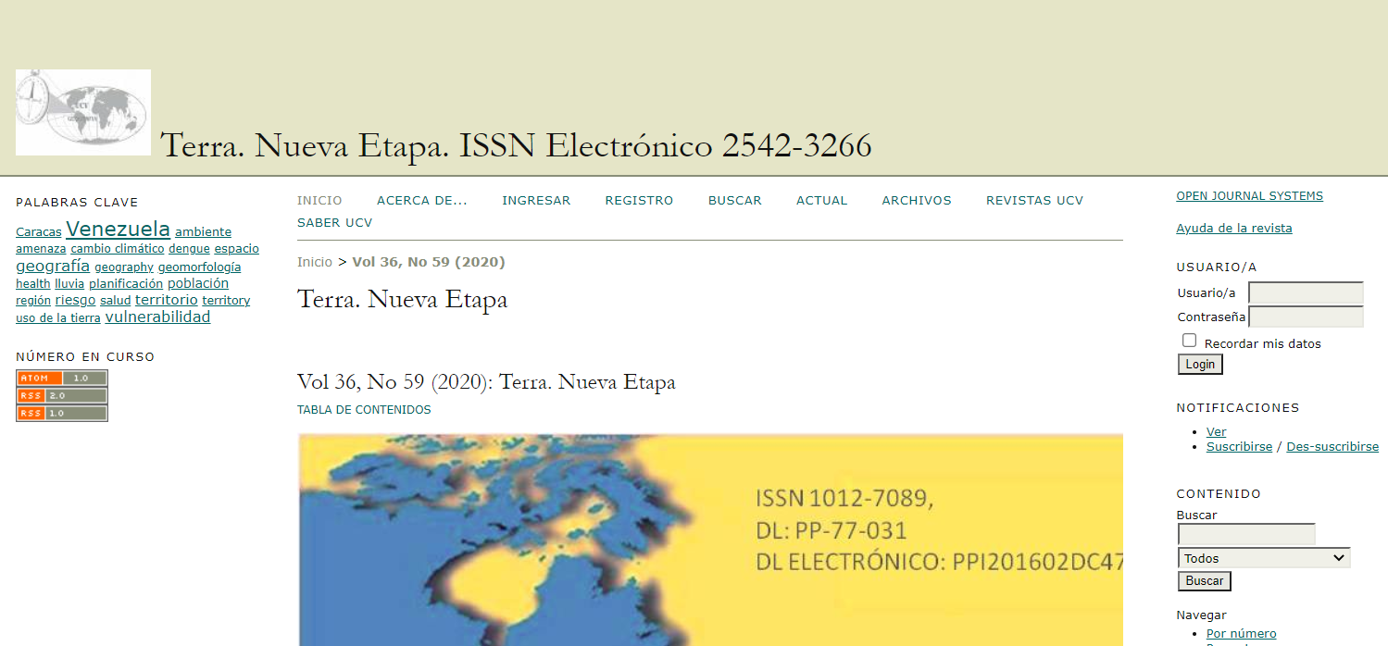This screenshot has width=1388, height=646.
Task: Open the RSS 2.0 feed icon
Action: pyautogui.click(x=62, y=395)
